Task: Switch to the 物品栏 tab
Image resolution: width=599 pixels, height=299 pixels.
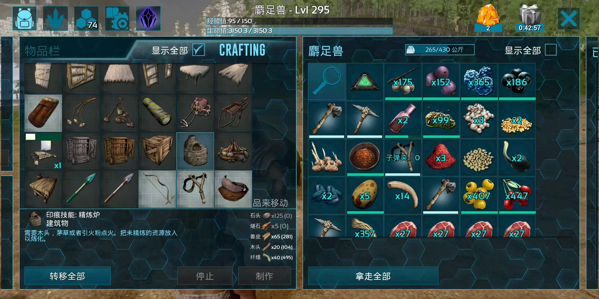Action: [x=42, y=51]
